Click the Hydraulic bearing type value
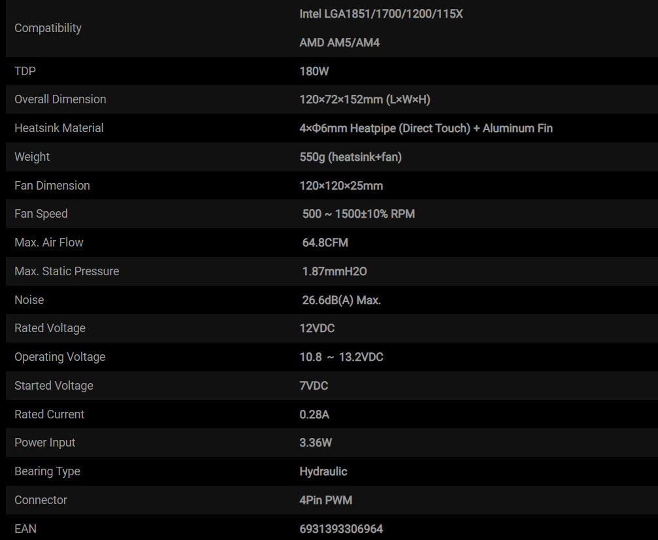The image size is (658, 540). point(323,471)
